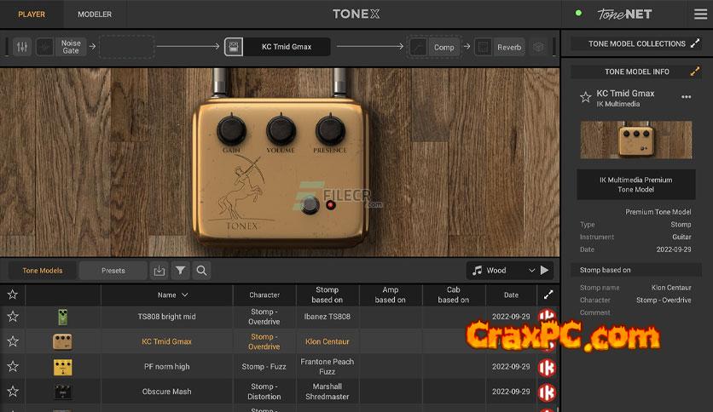Open the Noise Gate block

click(x=71, y=47)
